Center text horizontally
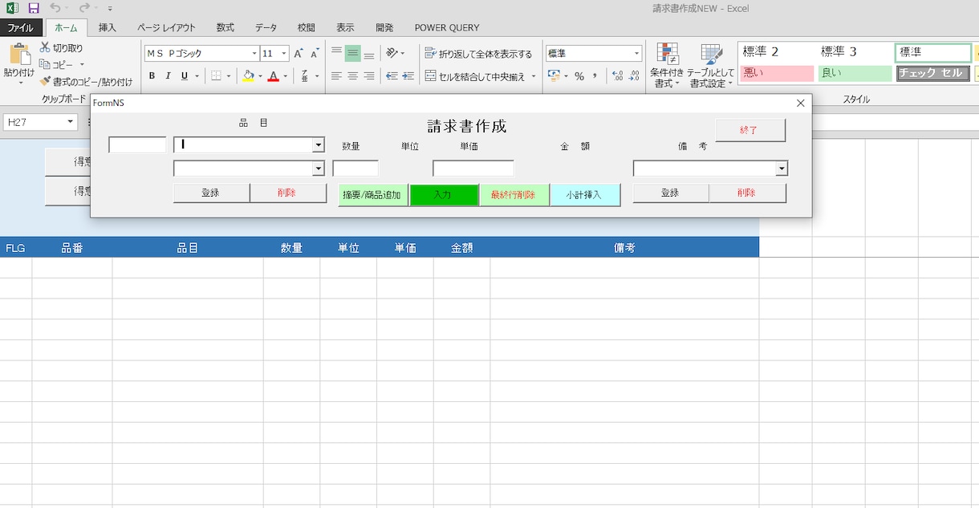Image resolution: width=979 pixels, height=508 pixels. pyautogui.click(x=352, y=76)
